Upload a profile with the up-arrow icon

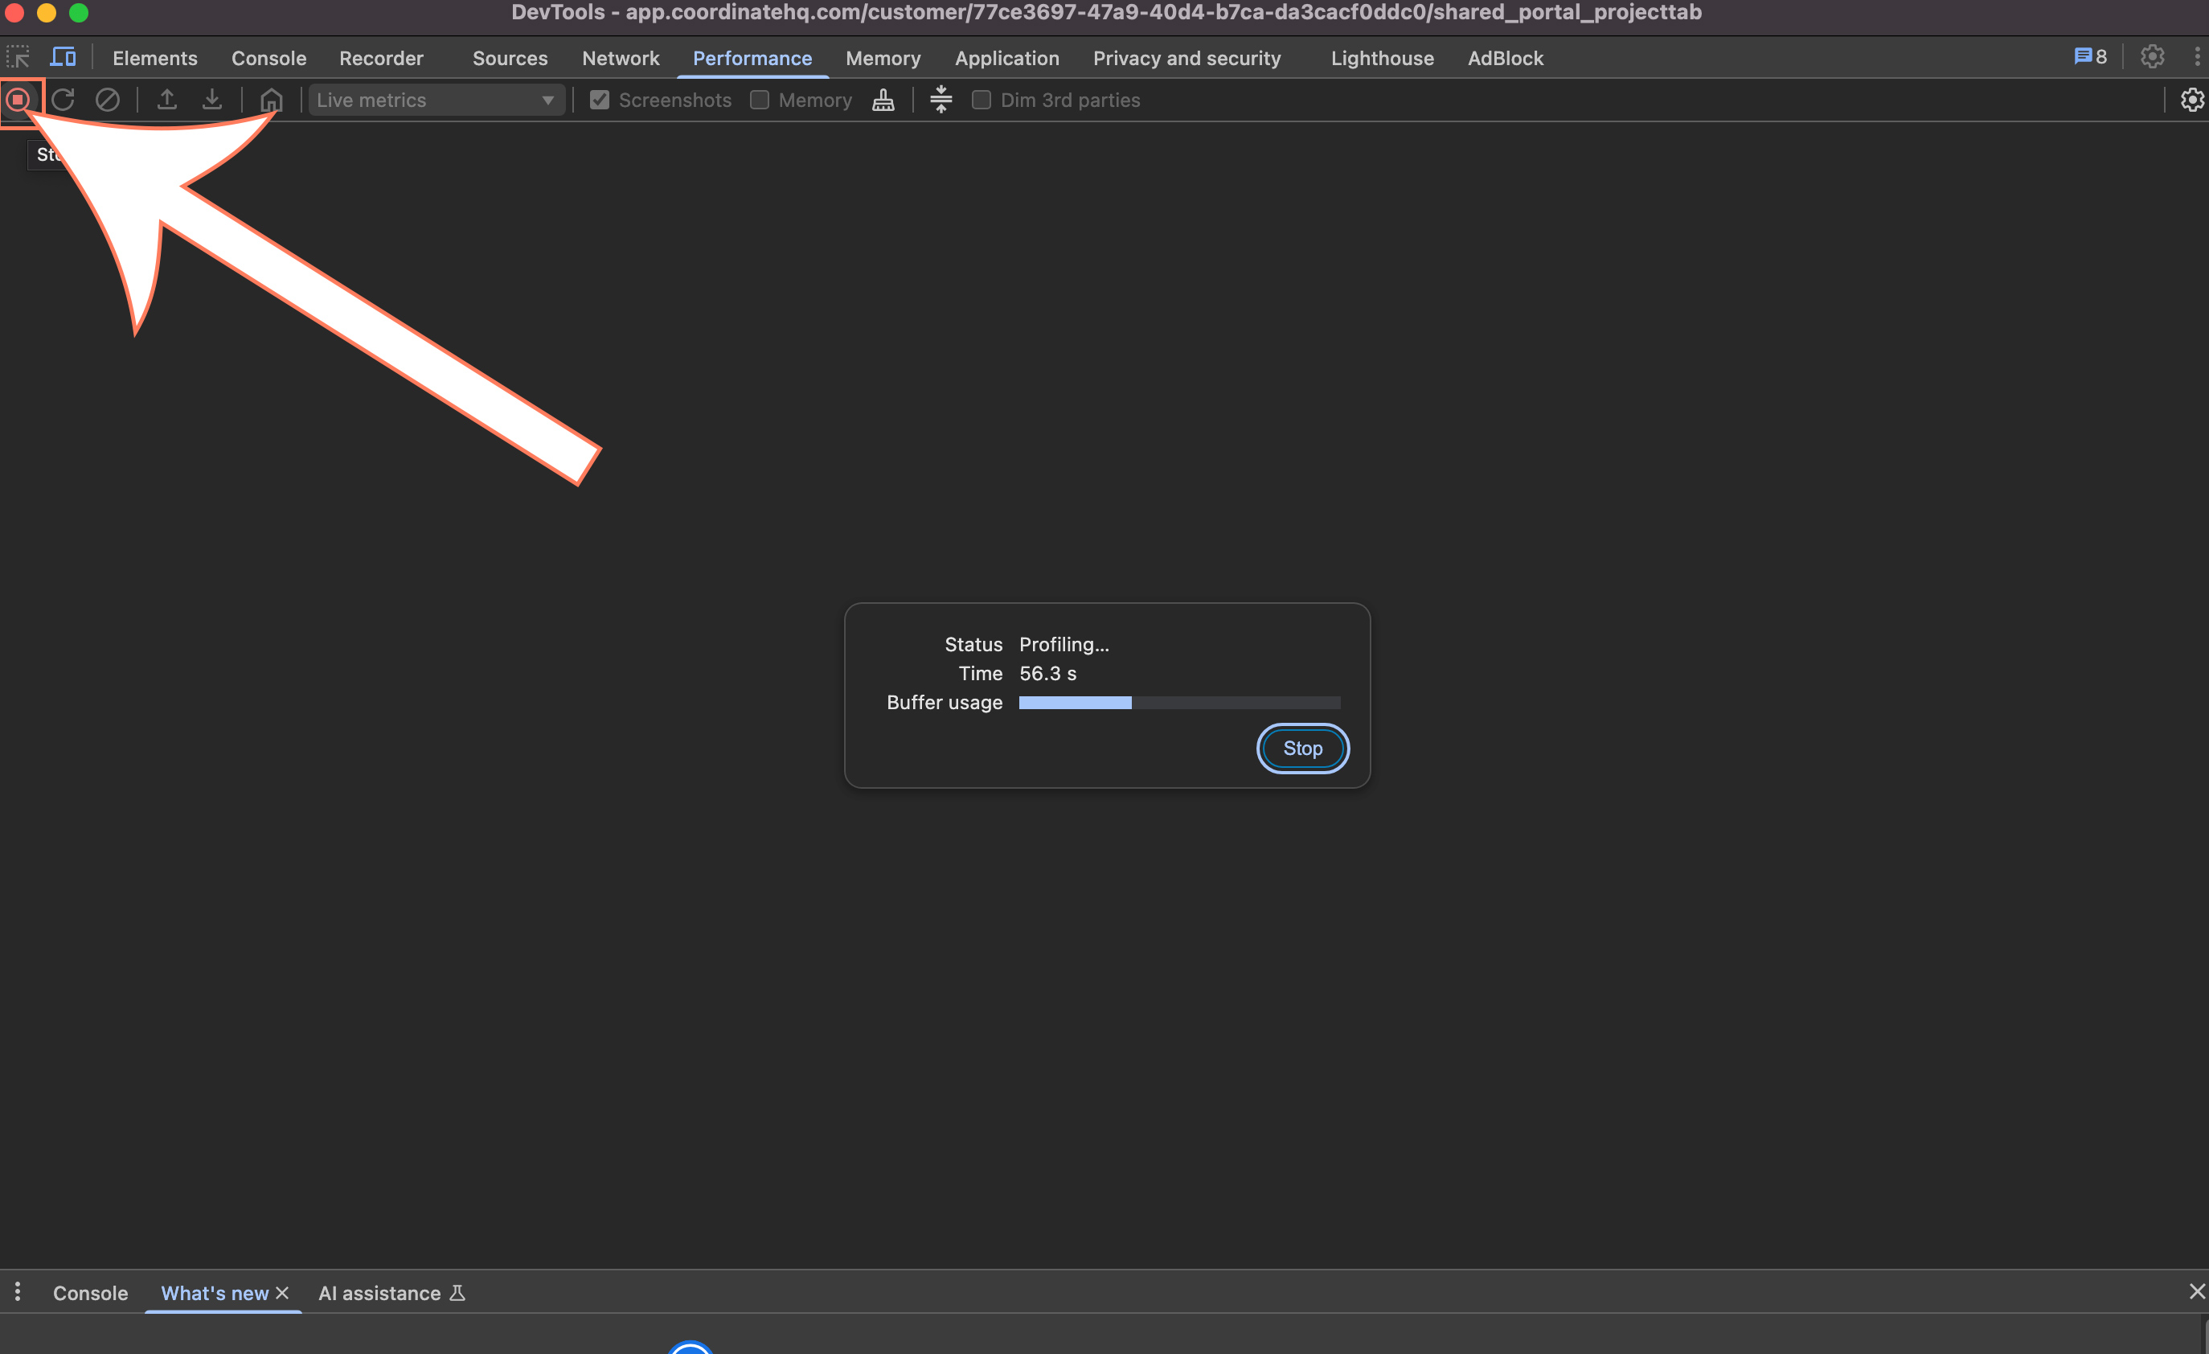tap(166, 100)
